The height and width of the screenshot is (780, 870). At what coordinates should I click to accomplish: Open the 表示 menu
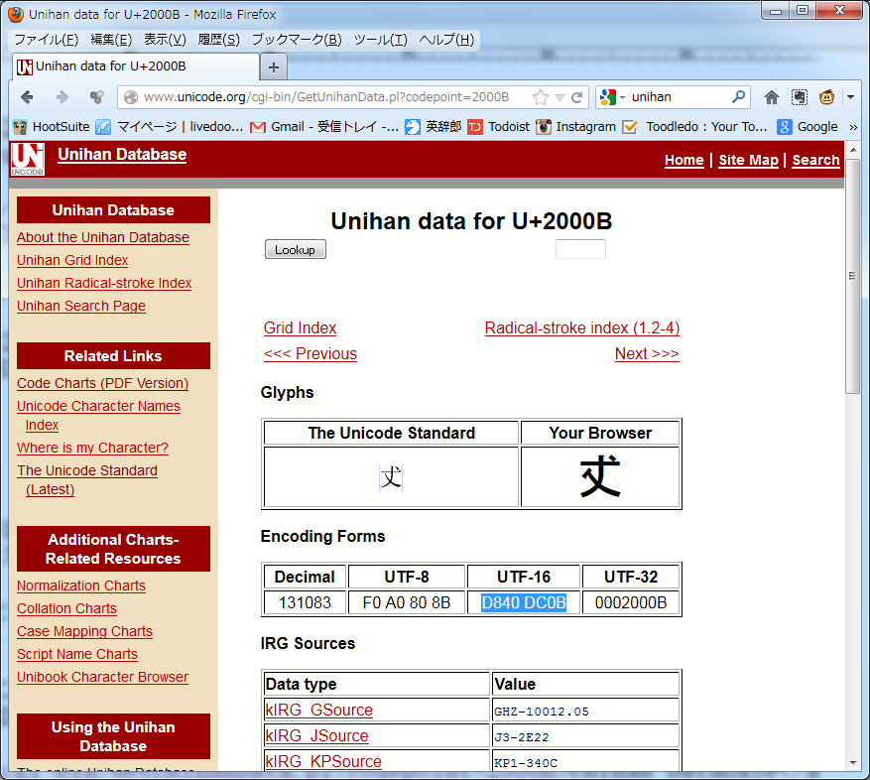click(x=165, y=40)
